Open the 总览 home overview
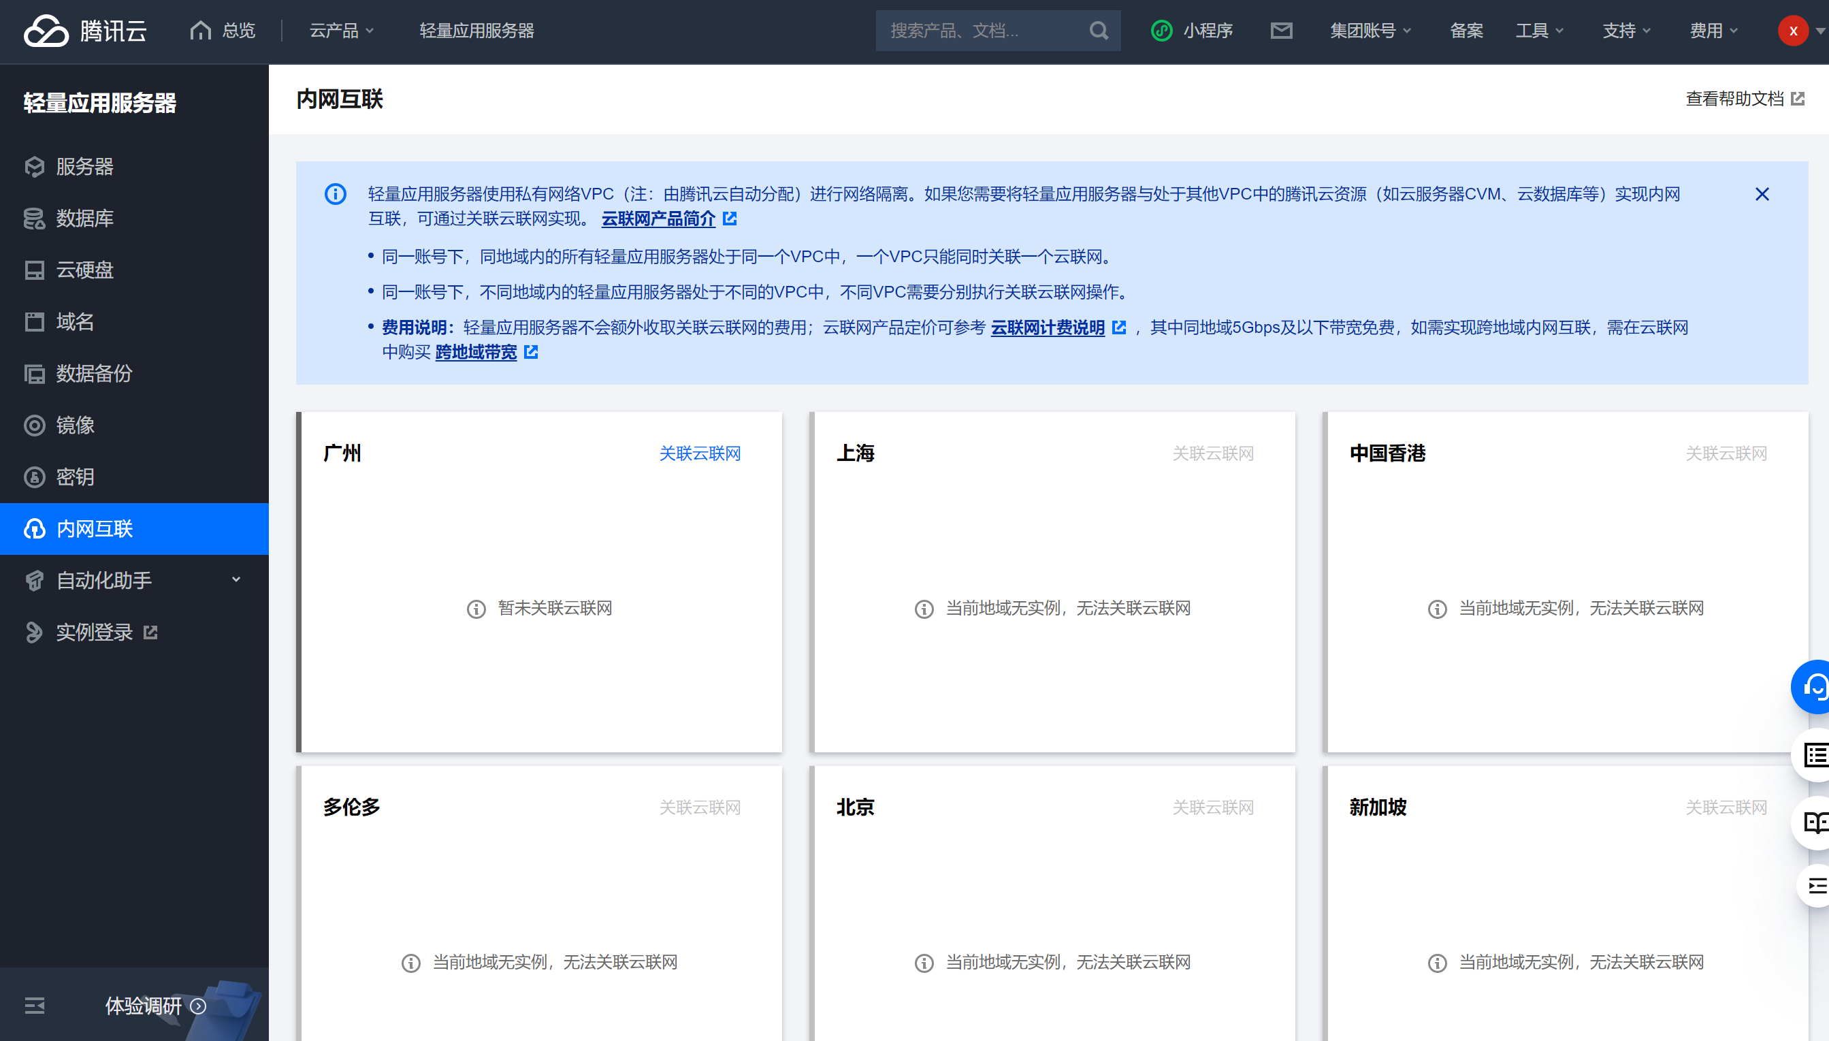Screen dimensions: 1829x1041 (x=223, y=31)
